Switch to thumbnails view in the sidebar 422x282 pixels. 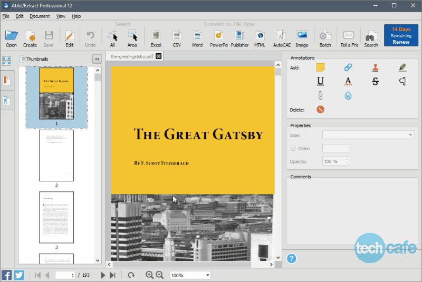tap(7, 61)
